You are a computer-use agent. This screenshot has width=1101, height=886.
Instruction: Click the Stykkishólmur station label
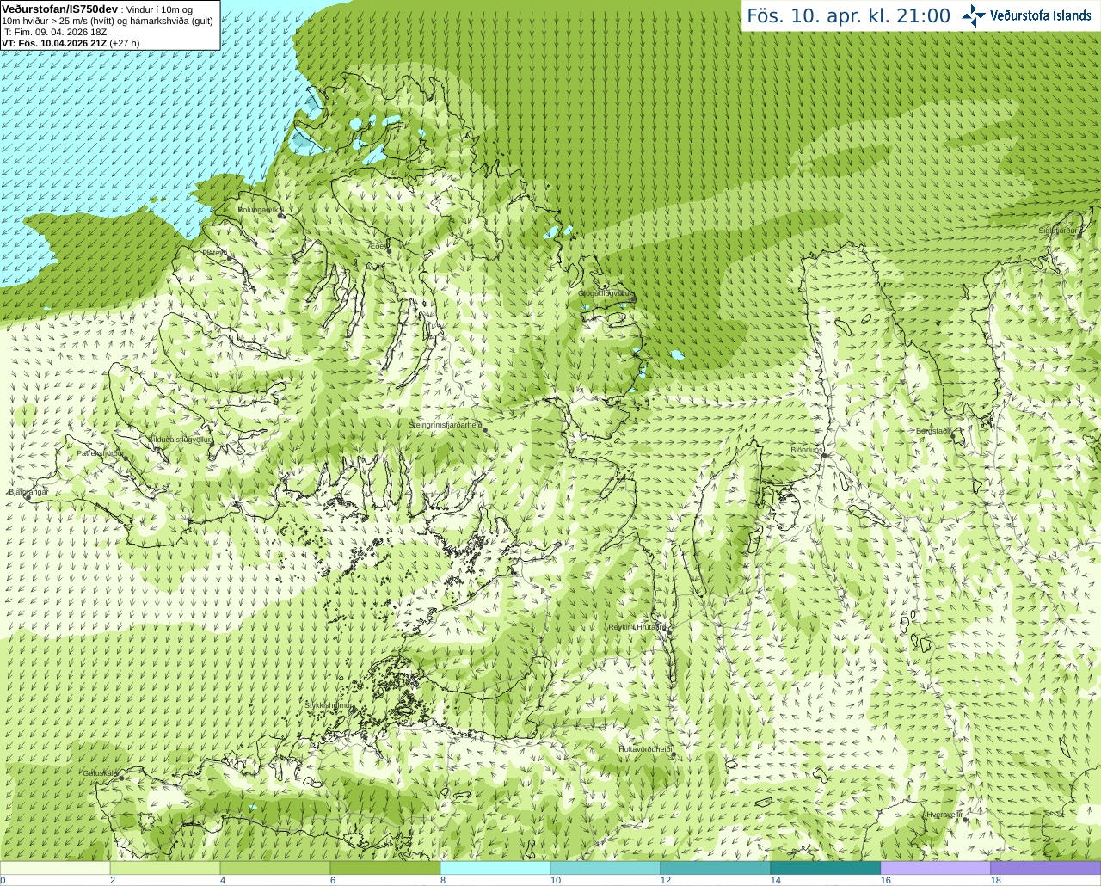click(329, 705)
